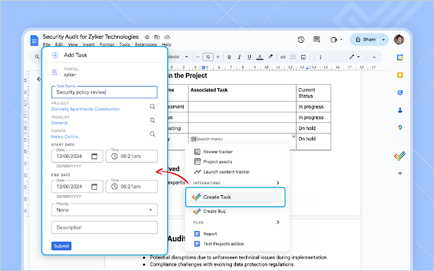Screen dimensions: 434x271
Task: Search tasklists with the TASKLIST magnifier
Action: 153,121
